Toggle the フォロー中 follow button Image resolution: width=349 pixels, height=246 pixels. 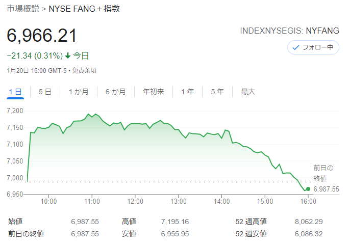pyautogui.click(x=313, y=47)
